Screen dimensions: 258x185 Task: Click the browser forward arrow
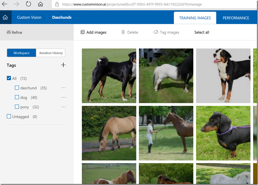pyautogui.click(x=17, y=4)
